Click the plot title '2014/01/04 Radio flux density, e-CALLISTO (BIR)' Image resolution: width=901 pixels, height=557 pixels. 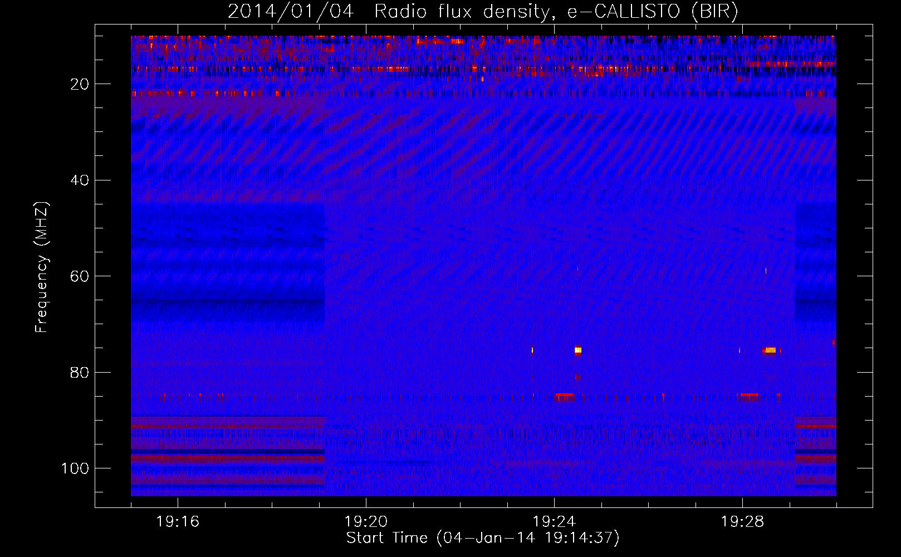[483, 11]
